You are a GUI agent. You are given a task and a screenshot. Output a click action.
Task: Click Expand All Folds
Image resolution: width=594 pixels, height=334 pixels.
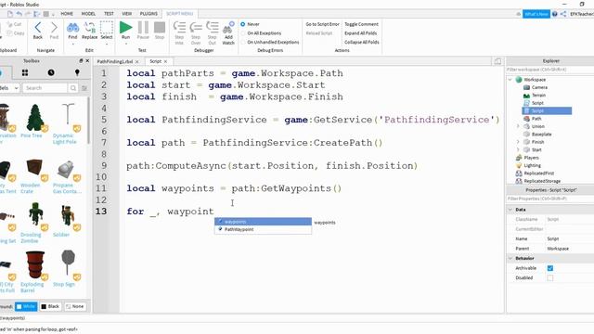click(x=360, y=33)
